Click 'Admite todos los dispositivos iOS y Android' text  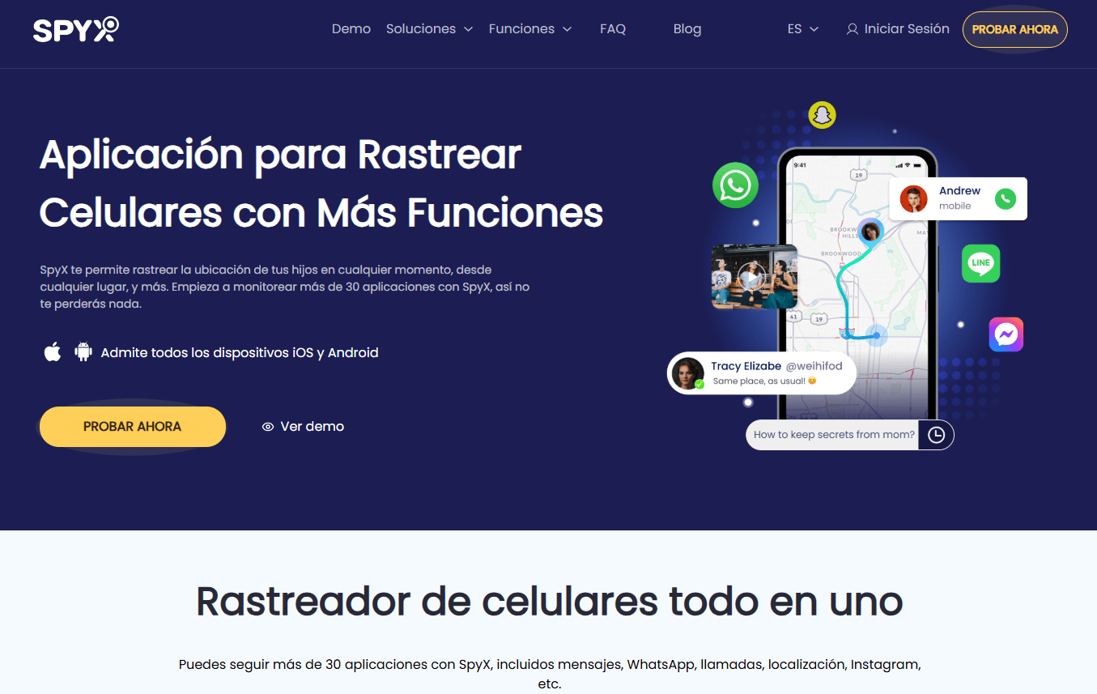point(240,353)
